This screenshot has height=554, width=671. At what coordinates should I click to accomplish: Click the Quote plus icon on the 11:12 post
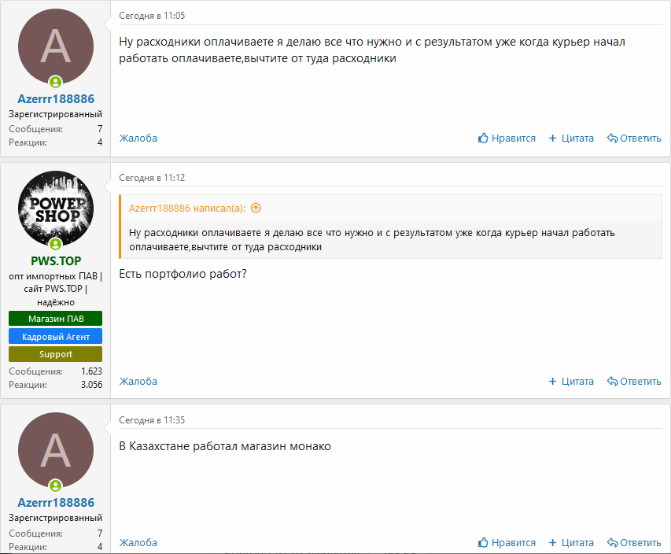point(553,382)
